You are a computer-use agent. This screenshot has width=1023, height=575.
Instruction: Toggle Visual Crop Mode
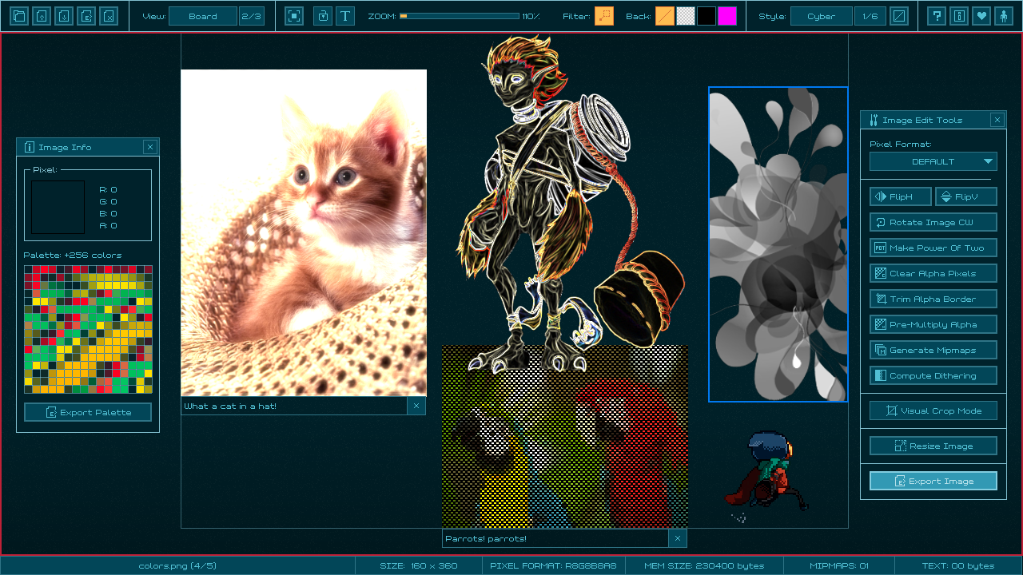pyautogui.click(x=933, y=410)
